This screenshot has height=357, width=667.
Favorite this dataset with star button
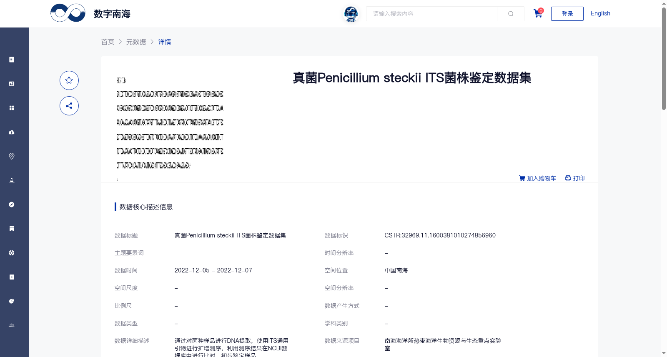(69, 80)
